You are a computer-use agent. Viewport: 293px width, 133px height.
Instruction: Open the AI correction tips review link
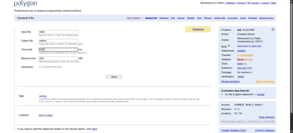pyautogui.click(x=261, y=94)
